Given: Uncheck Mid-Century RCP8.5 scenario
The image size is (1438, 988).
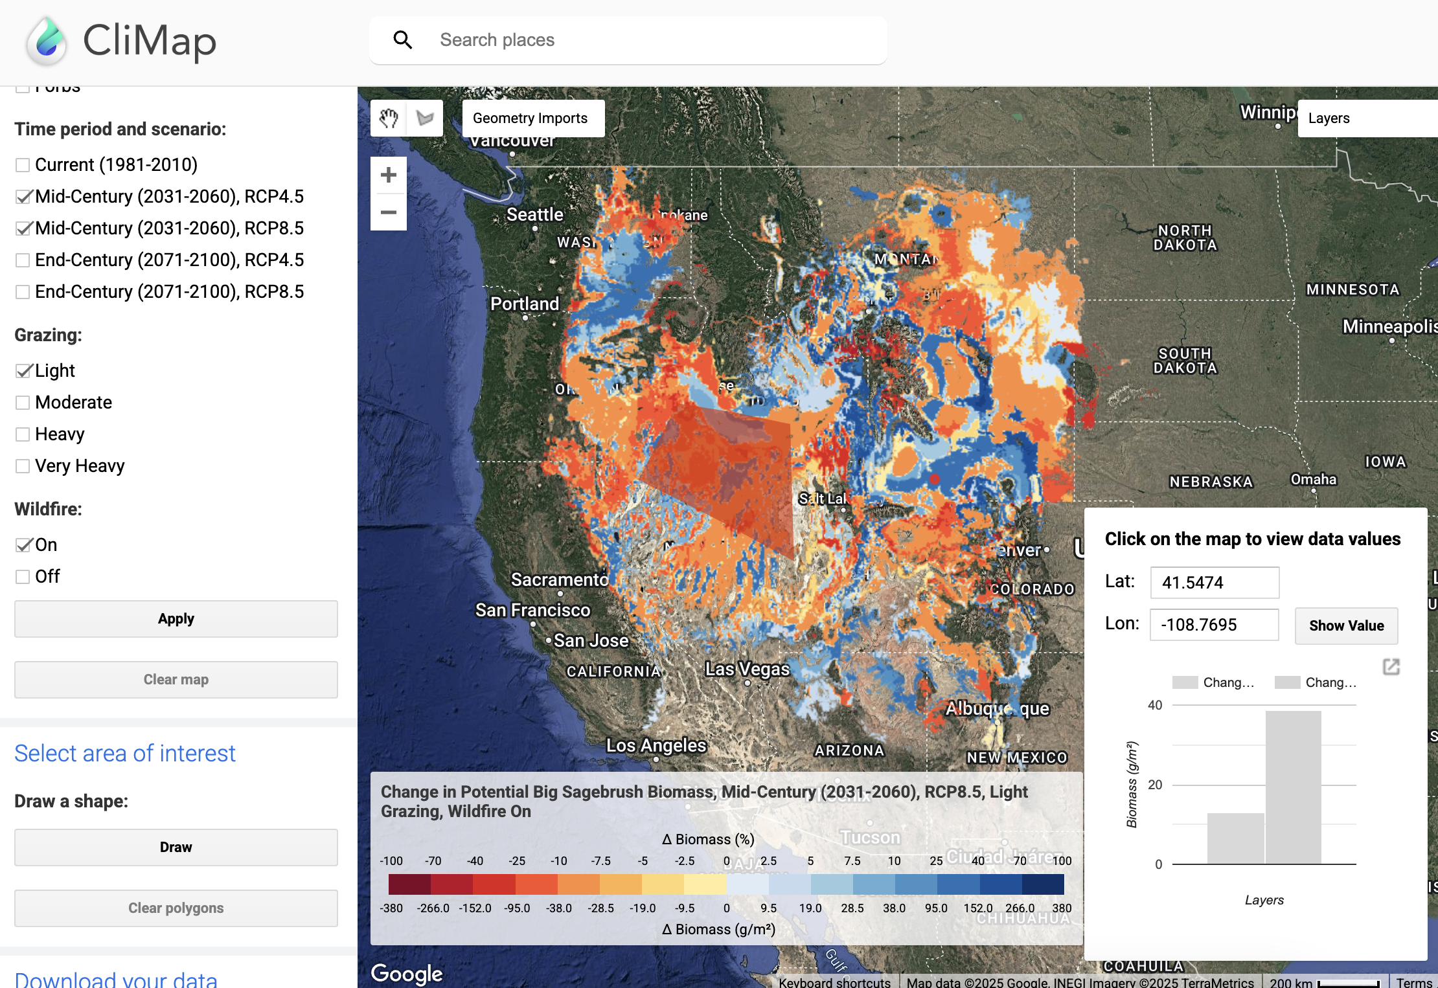Looking at the screenshot, I should click(23, 229).
